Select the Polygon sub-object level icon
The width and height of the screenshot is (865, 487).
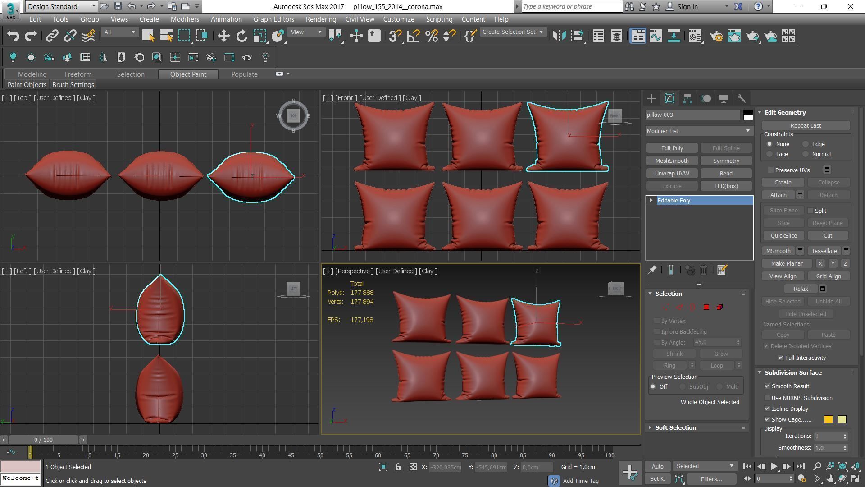click(x=706, y=307)
